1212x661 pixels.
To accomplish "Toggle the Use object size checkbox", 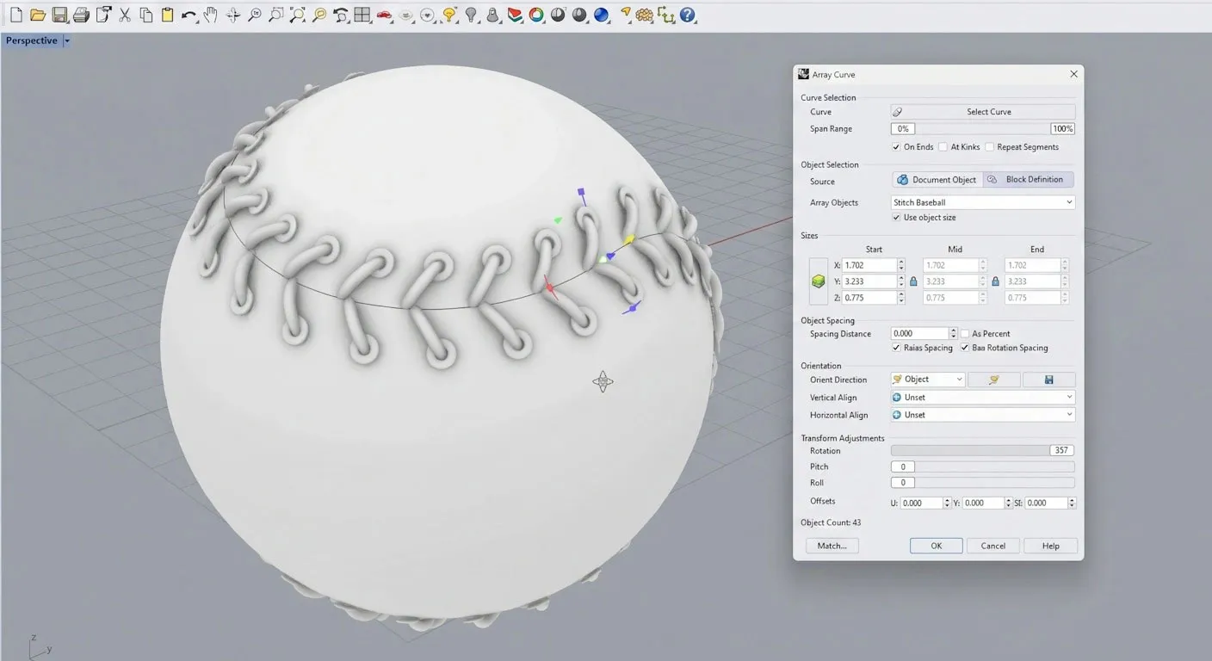I will pos(897,217).
